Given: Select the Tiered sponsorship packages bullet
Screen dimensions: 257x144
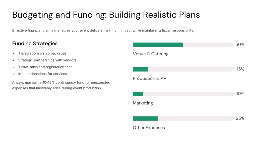Looking at the screenshot, I should pyautogui.click(x=42, y=53).
